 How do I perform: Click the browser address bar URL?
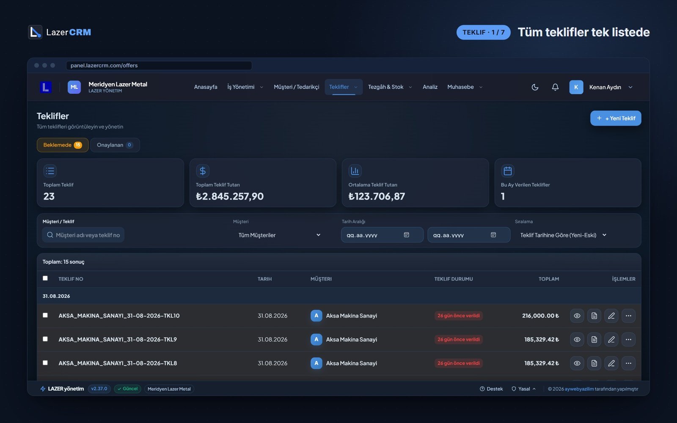tap(159, 66)
